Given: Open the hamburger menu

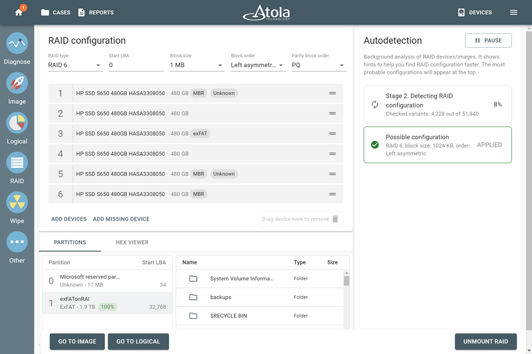Looking at the screenshot, I should (x=513, y=13).
